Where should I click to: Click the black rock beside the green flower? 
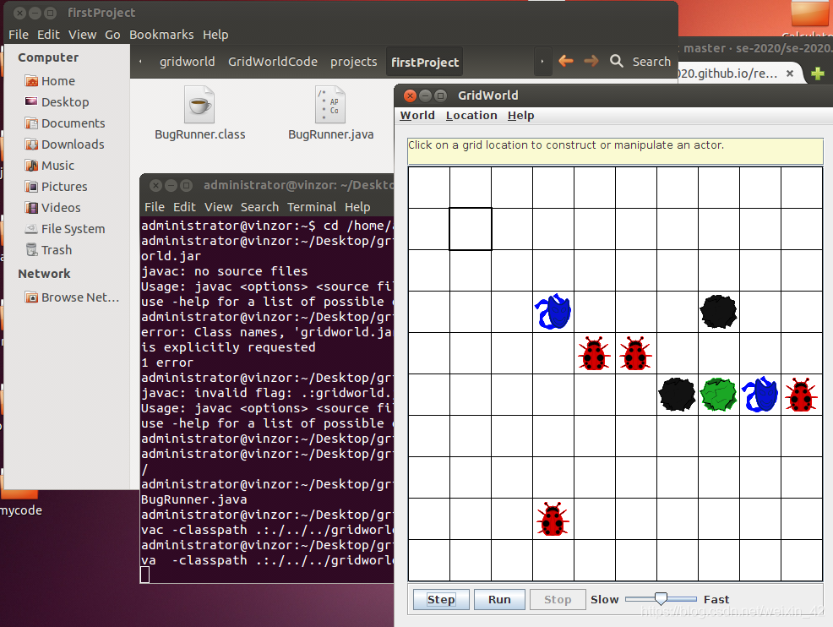click(x=677, y=395)
